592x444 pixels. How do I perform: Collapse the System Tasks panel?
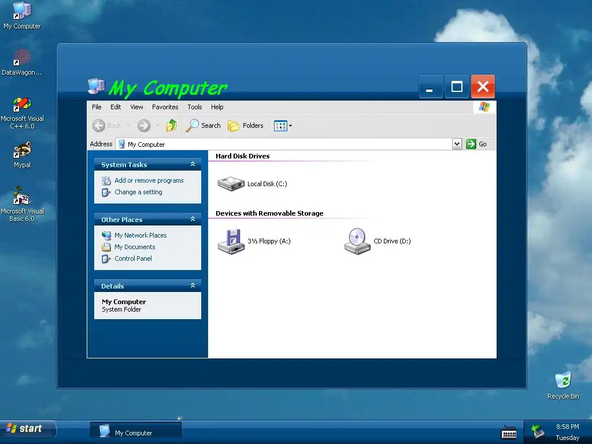pos(193,164)
